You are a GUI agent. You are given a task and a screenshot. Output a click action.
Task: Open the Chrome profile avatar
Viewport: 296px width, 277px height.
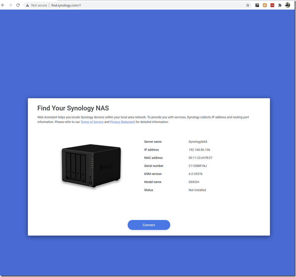coord(287,5)
